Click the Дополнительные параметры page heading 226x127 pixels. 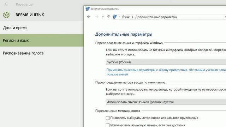124,34
